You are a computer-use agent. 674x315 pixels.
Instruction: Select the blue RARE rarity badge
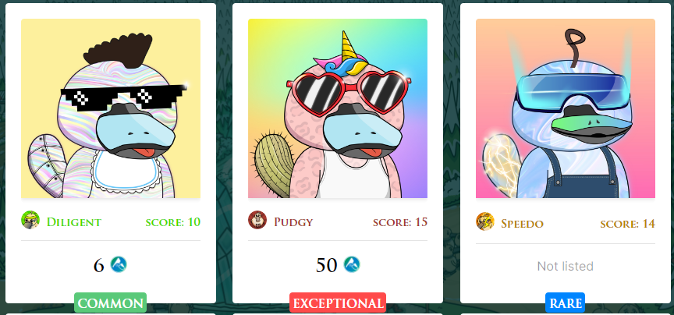566,303
